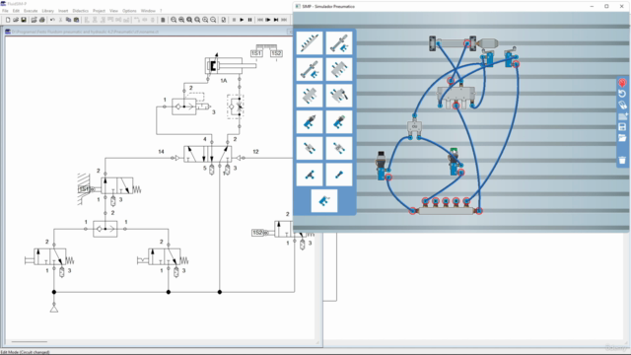Viewport: 631px width, 355px height.
Task: Click the Open file toolbar icon
Action: click(16, 20)
